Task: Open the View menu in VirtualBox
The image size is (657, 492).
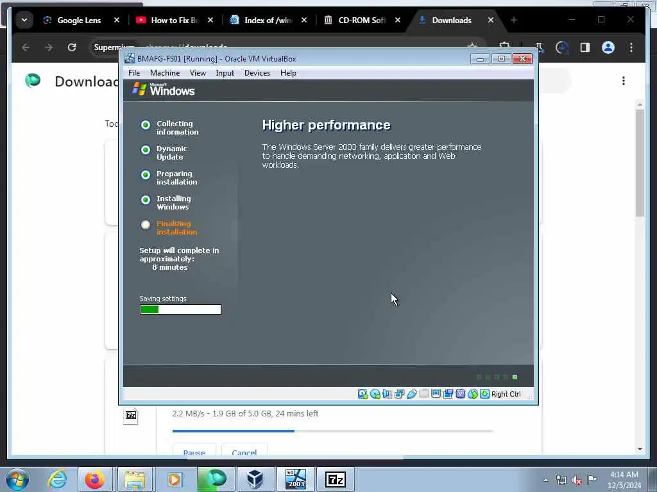Action: pos(198,73)
